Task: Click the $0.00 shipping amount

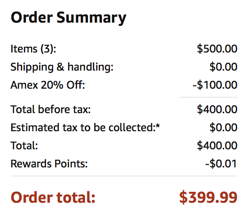Action: point(224,67)
